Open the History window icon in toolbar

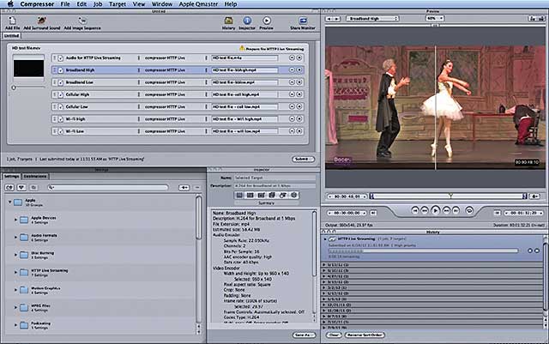click(x=228, y=21)
